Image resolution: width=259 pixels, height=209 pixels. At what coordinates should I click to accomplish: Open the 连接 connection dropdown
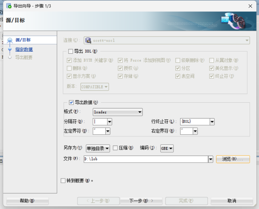(x=247, y=40)
